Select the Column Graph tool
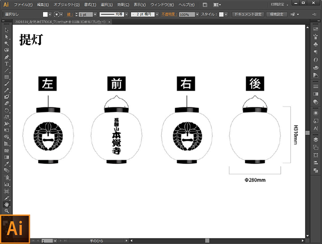 coord(7,184)
